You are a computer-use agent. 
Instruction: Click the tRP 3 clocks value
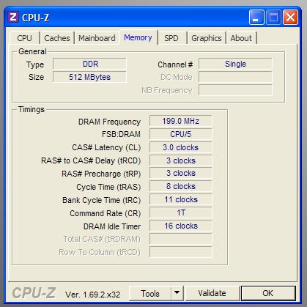tap(181, 173)
